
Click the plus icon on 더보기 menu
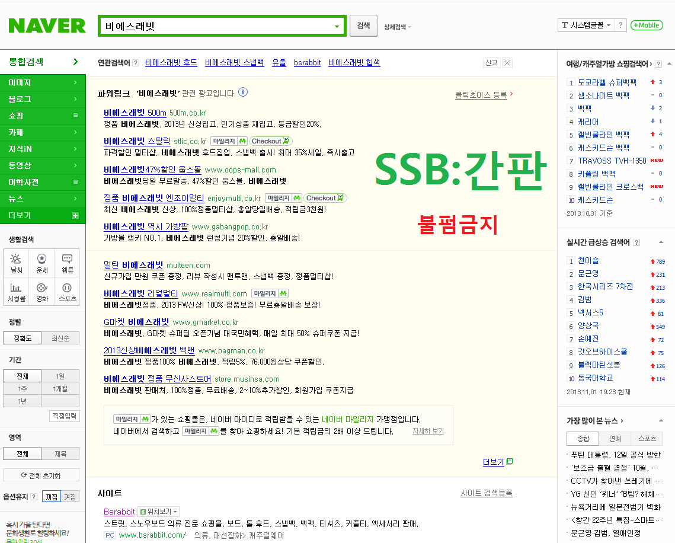pyautogui.click(x=75, y=216)
